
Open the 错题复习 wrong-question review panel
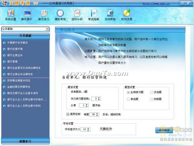point(25,141)
